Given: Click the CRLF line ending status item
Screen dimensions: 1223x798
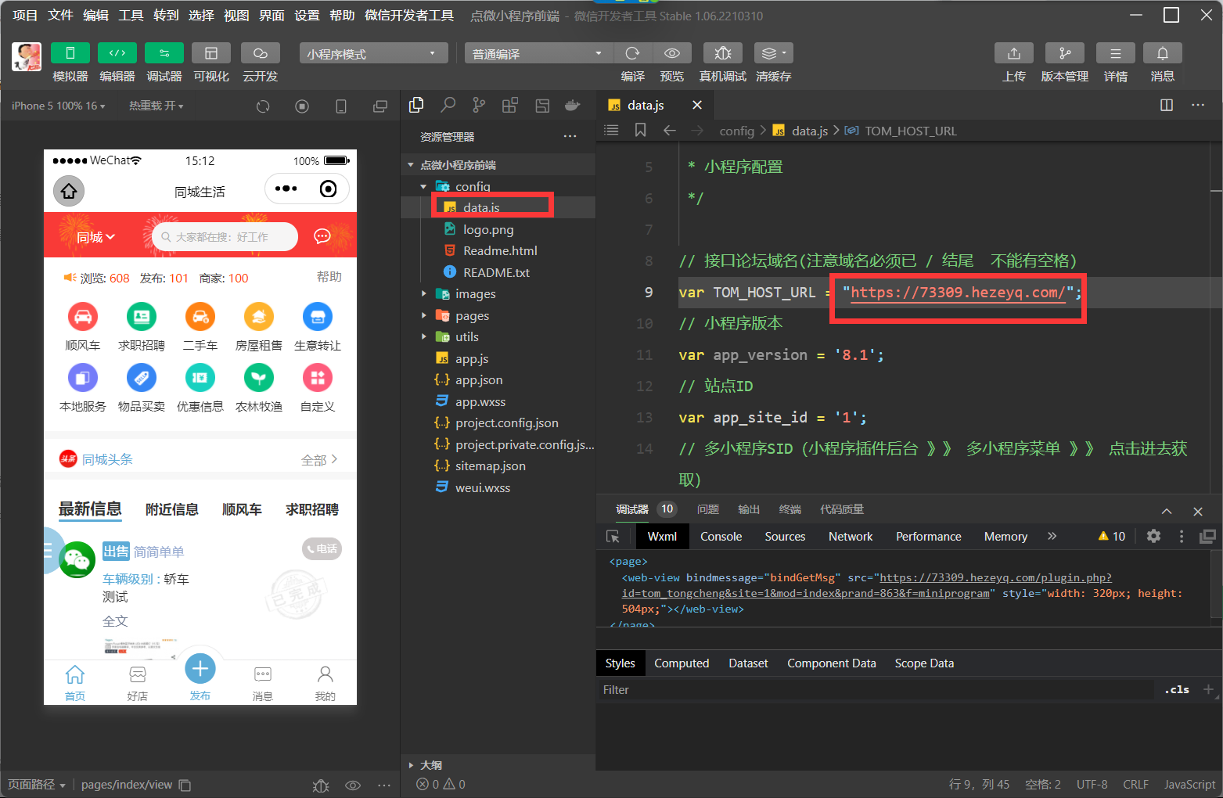Looking at the screenshot, I should pyautogui.click(x=1135, y=784).
